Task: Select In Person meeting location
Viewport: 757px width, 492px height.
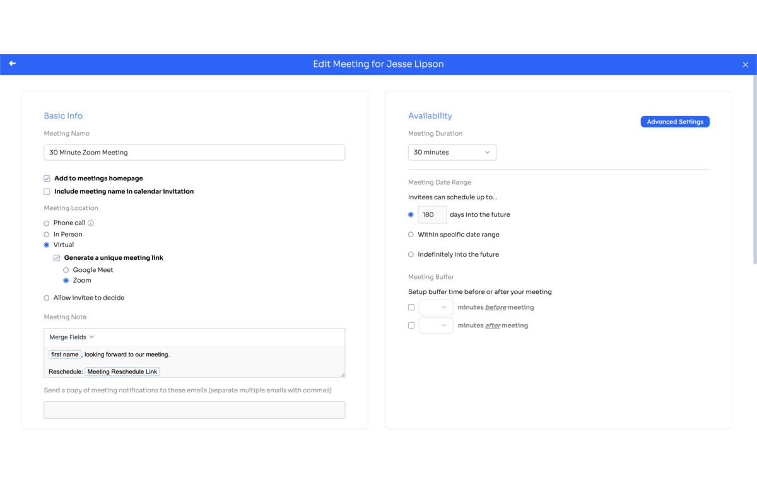Action: pyautogui.click(x=47, y=235)
